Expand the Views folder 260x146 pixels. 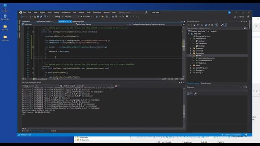[x=191, y=65]
